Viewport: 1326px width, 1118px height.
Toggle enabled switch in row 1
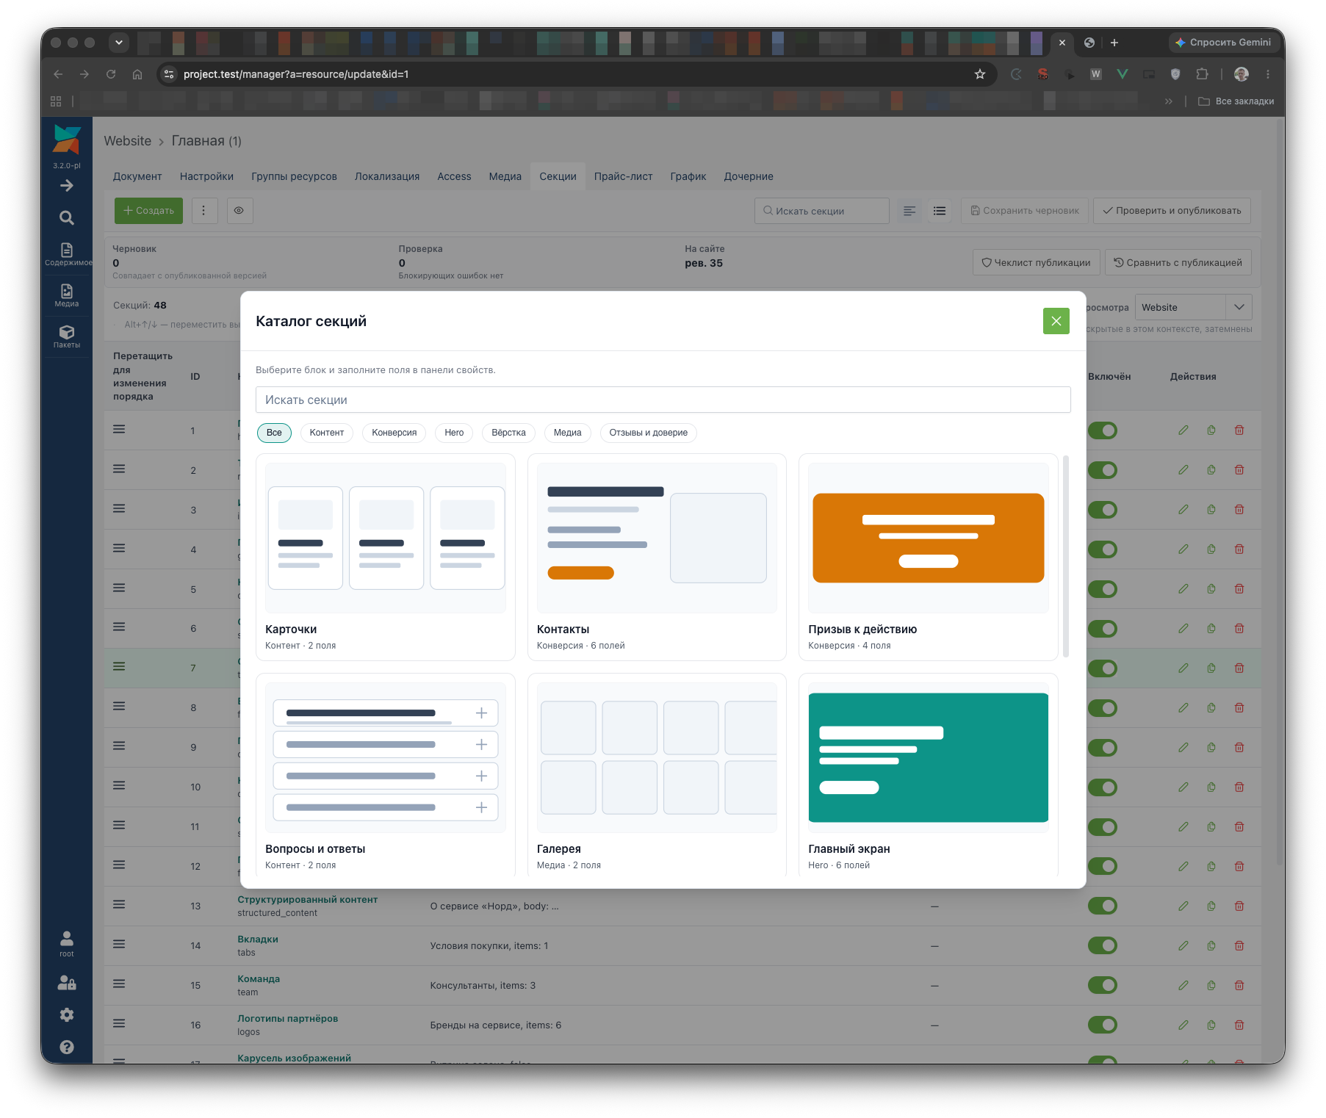[x=1102, y=430]
